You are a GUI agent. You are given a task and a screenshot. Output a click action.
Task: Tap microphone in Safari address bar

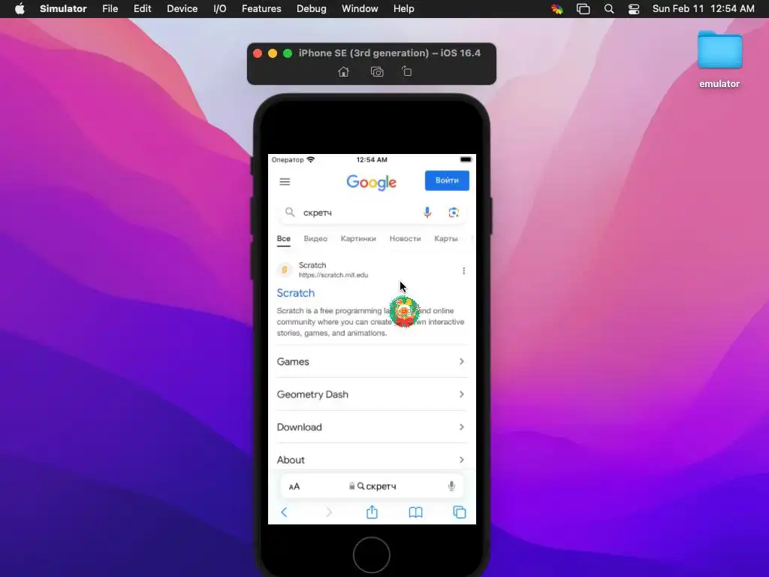[451, 486]
